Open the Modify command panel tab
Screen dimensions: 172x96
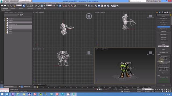click(x=160, y=13)
